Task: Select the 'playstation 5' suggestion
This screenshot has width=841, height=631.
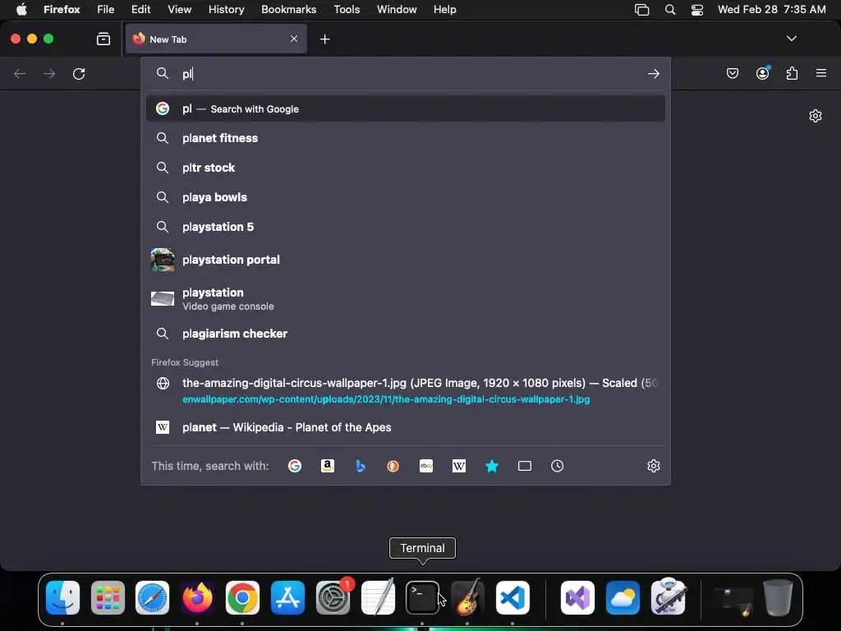Action: pos(406,227)
